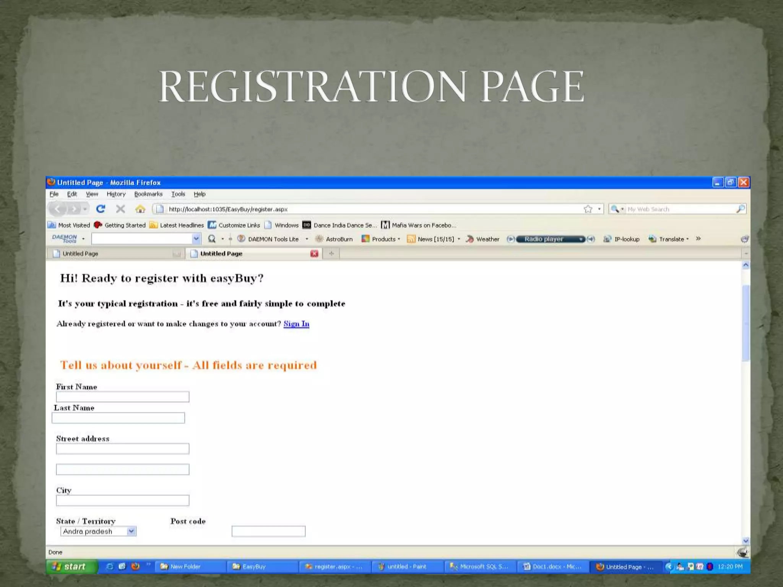
Task: Expand the State / Territory dropdown
Action: coord(131,531)
